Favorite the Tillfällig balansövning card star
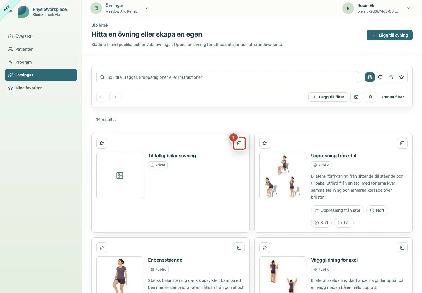422x293 pixels. (102, 143)
